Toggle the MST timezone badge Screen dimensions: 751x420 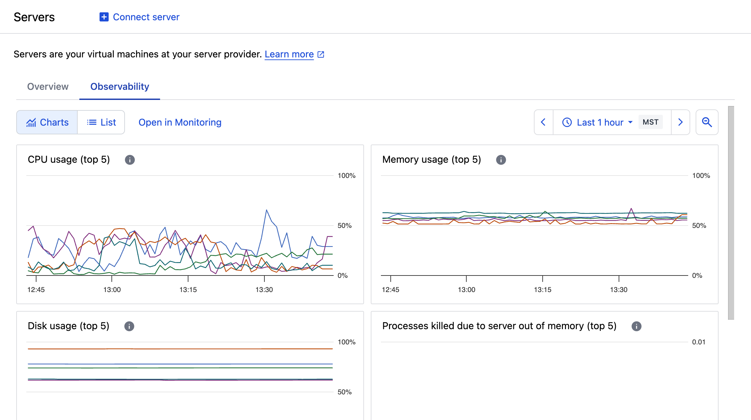point(650,122)
